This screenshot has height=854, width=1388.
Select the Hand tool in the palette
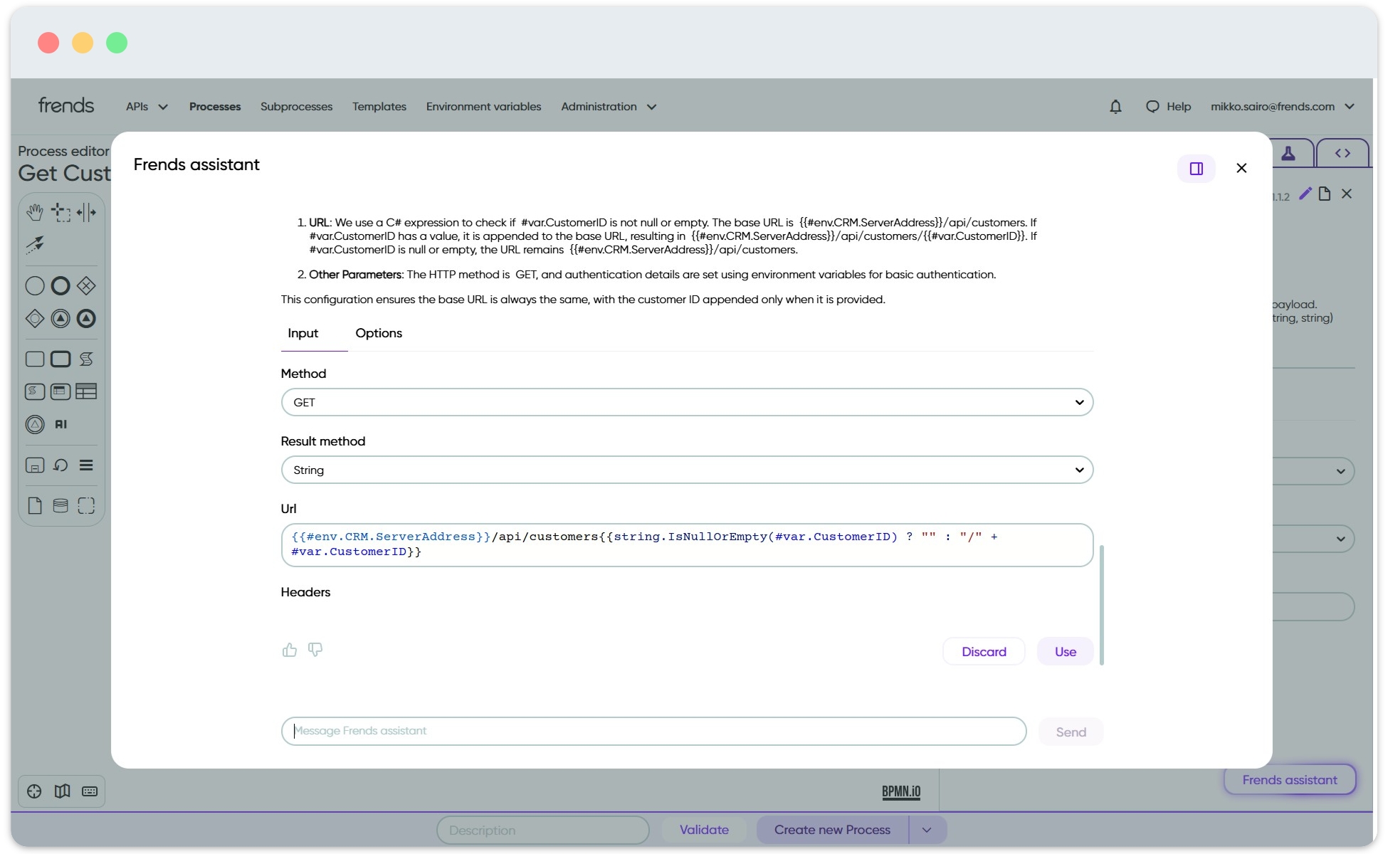34,212
